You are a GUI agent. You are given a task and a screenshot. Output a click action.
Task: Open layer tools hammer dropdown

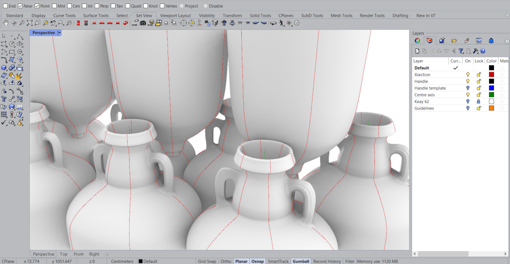pos(476,51)
